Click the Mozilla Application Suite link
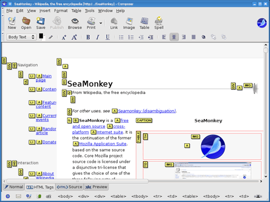 point(103,144)
